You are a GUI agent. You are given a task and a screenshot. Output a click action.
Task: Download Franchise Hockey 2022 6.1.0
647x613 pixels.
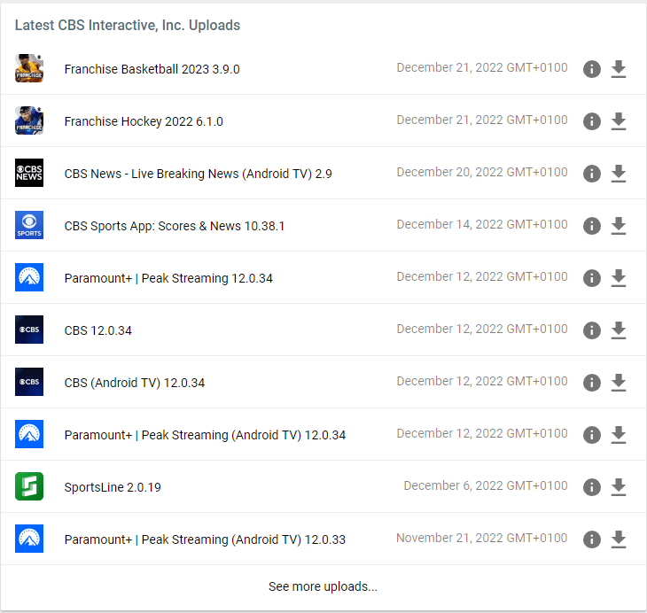[619, 121]
